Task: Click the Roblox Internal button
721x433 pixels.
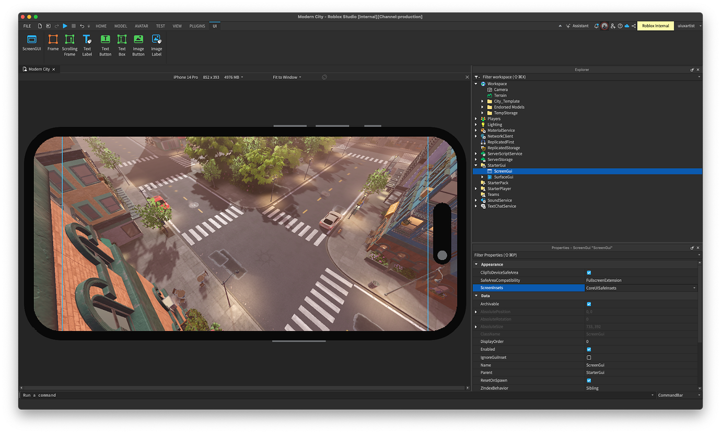Action: 655,26
